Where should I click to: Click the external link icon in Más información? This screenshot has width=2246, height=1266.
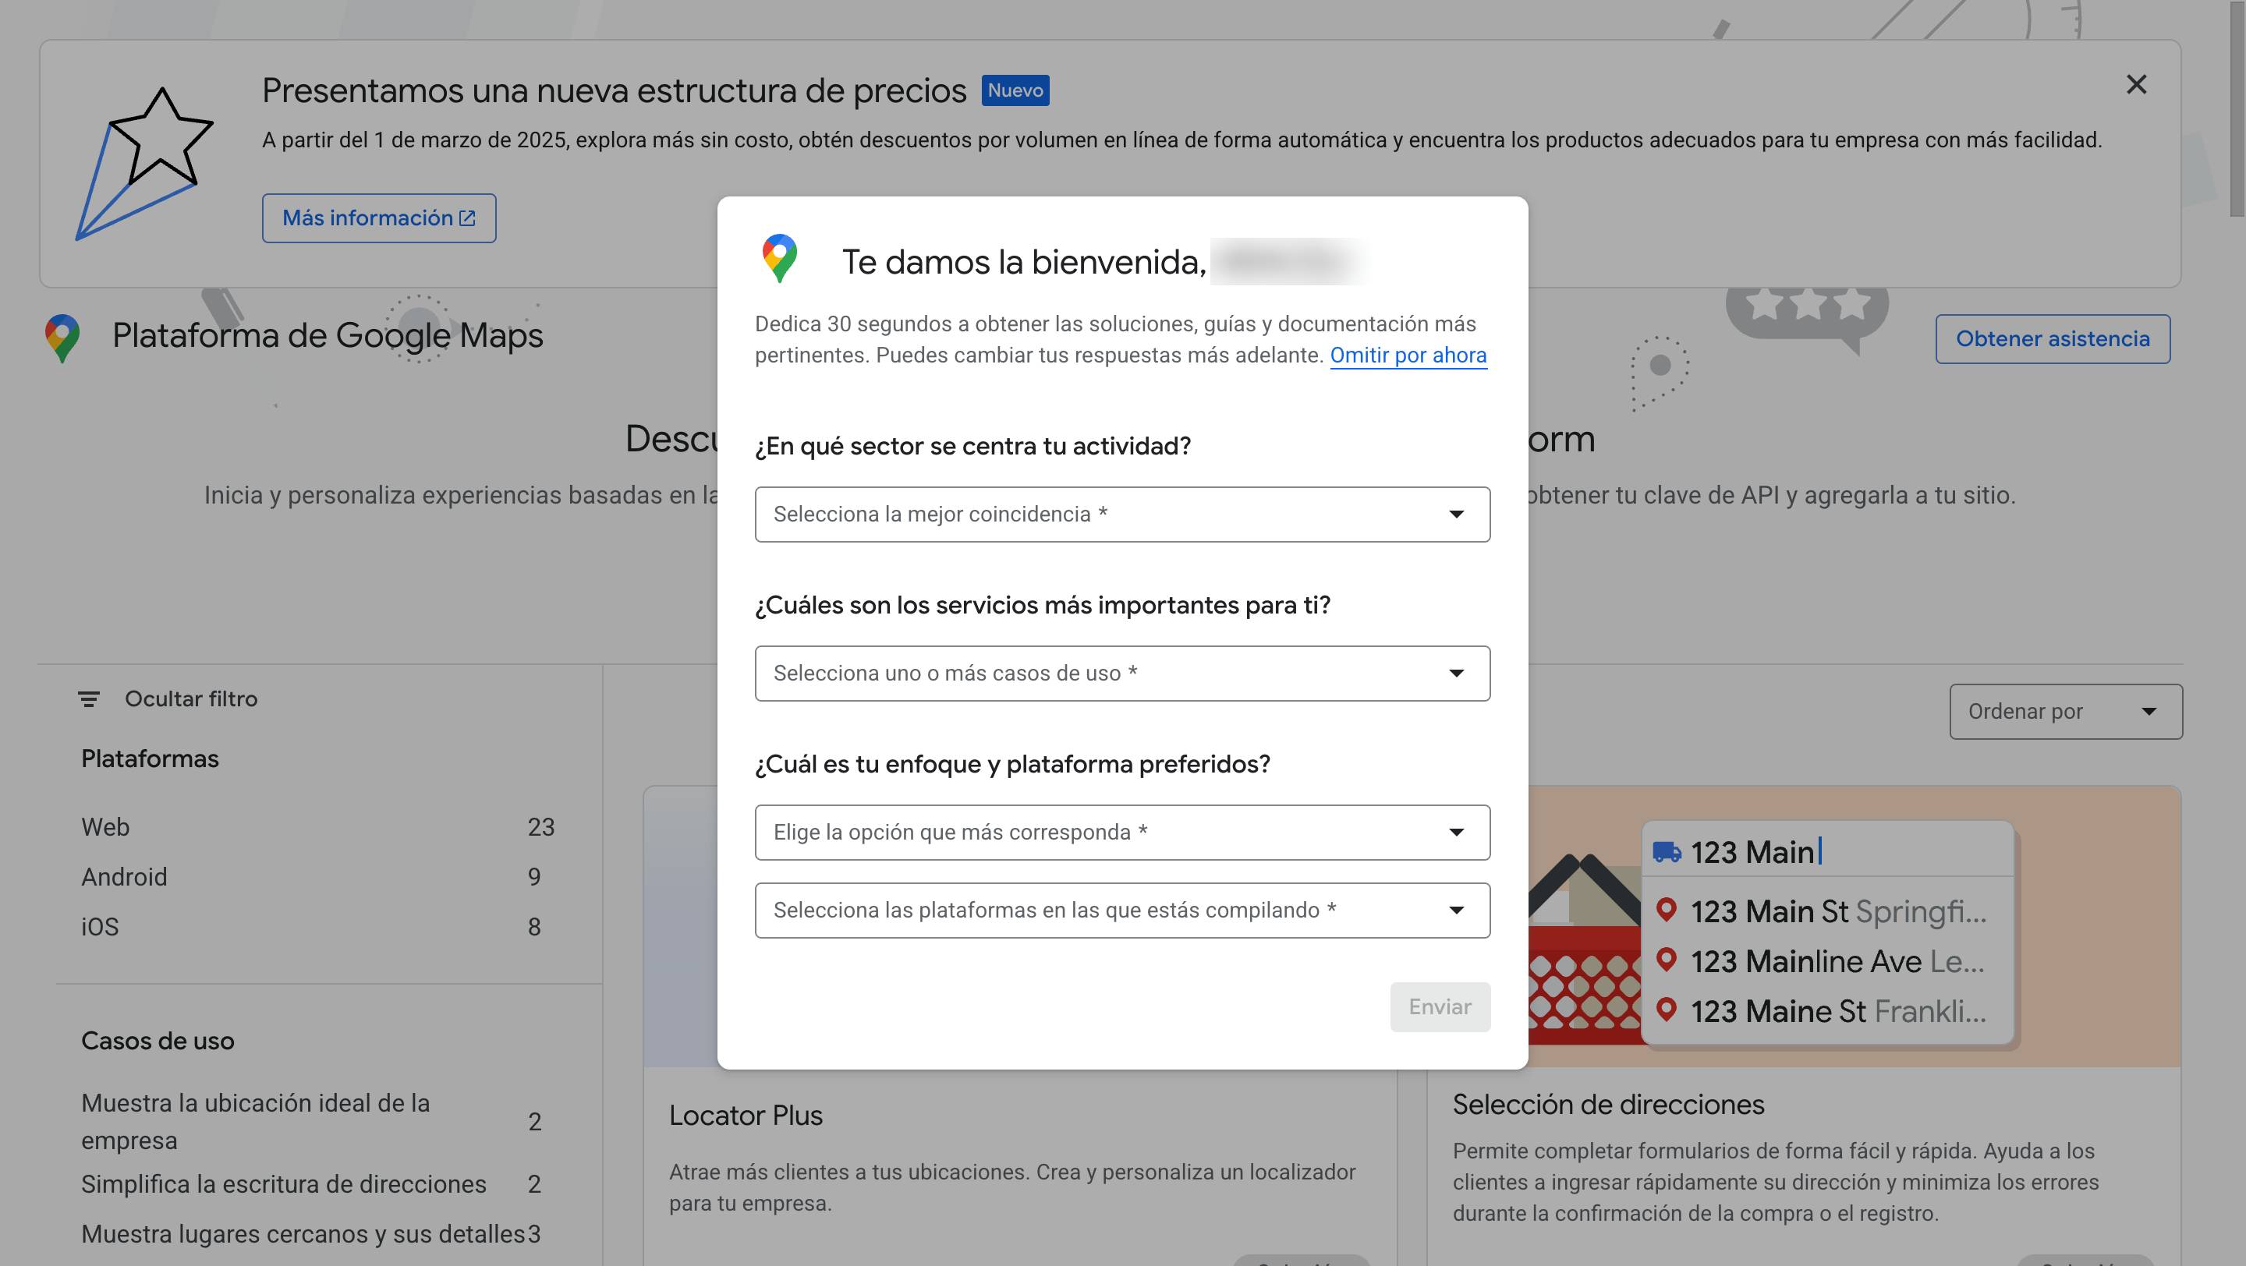467,217
